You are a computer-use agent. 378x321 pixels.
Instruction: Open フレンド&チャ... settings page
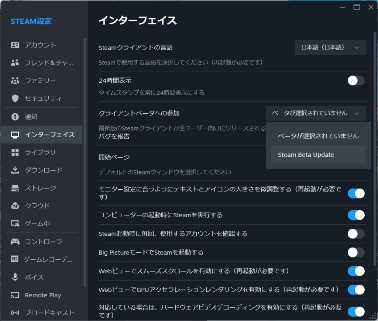(41, 63)
